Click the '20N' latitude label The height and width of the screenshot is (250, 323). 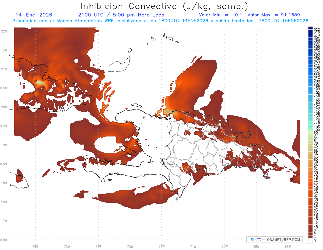[x=4, y=107]
